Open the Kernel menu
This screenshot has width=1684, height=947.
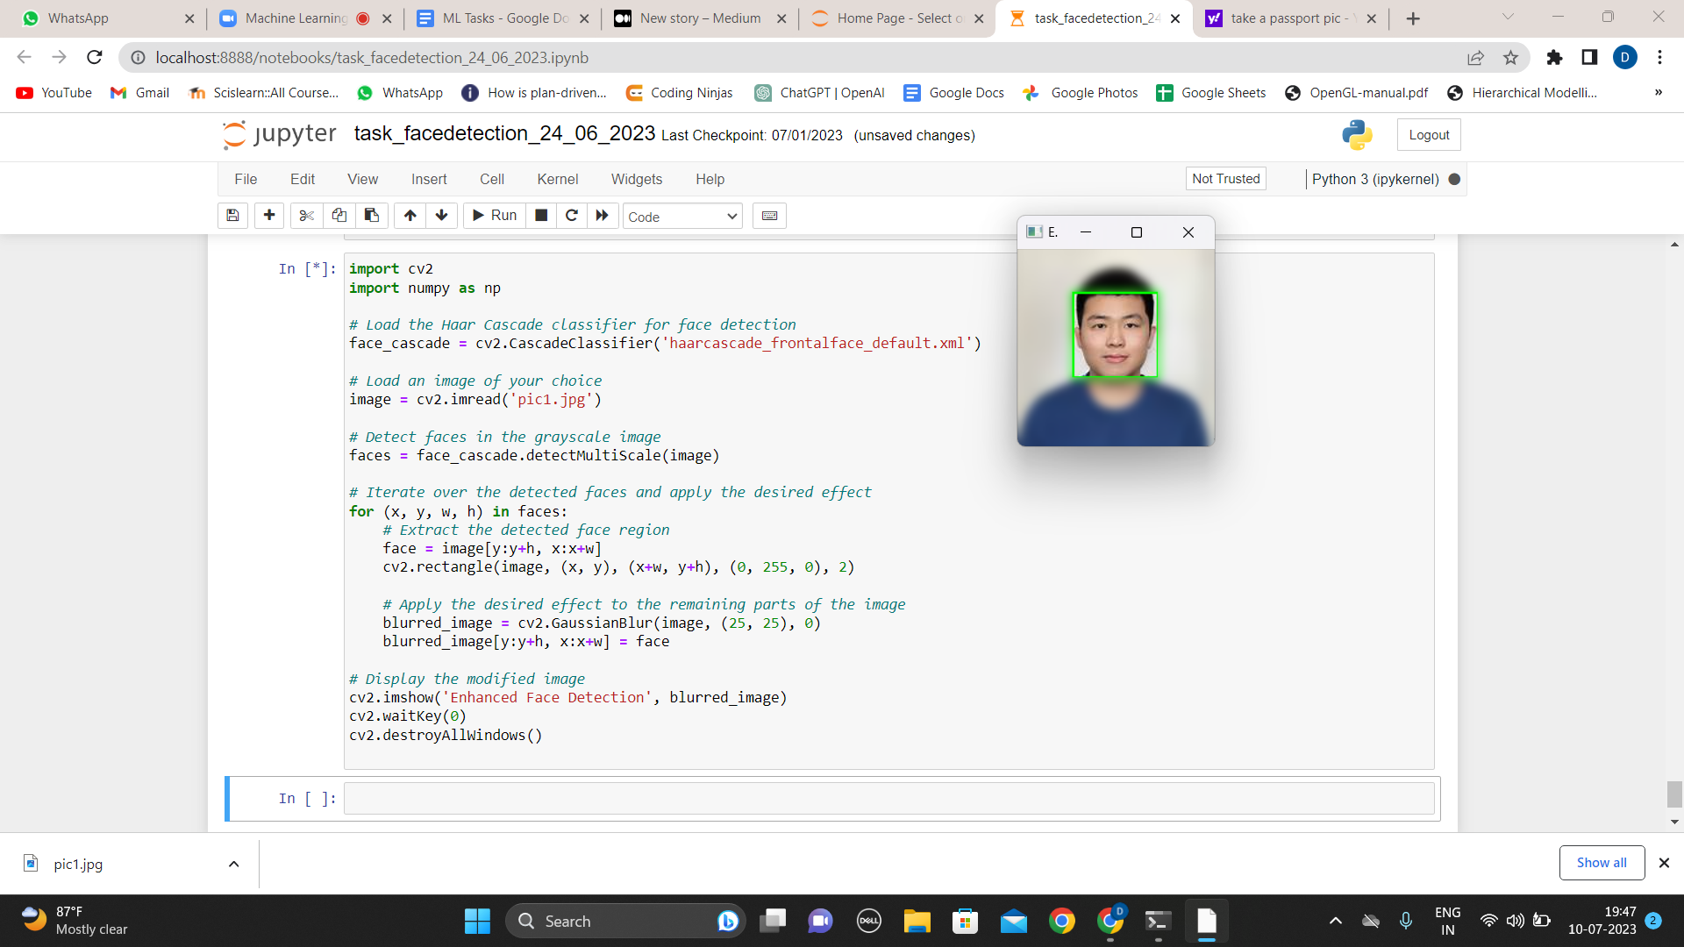(557, 179)
